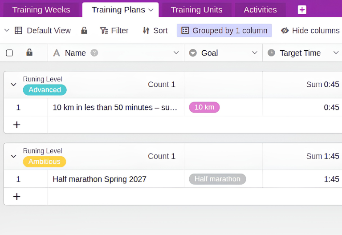The height and width of the screenshot is (235, 342).
Task: Click the 10 km goal tag
Action: (204, 107)
